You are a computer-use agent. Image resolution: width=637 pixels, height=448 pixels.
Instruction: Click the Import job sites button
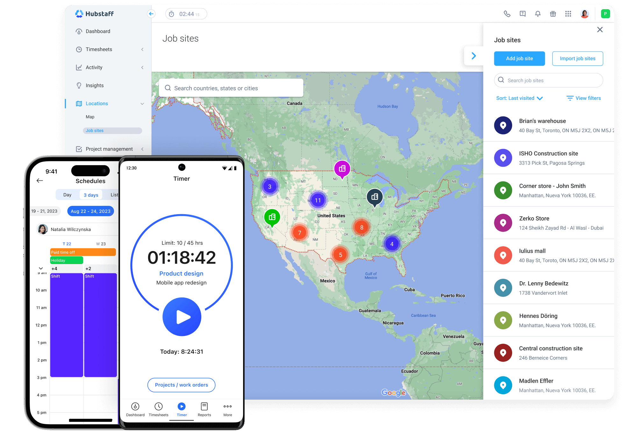[577, 59]
